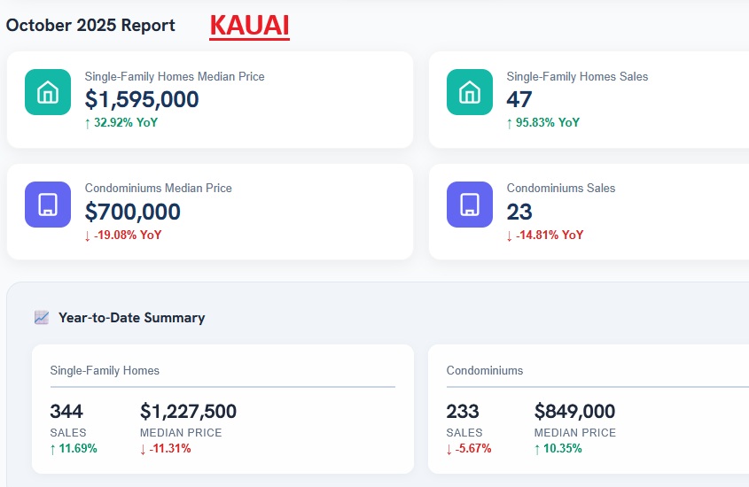Click the home icon beside Single-Family Homes Sales
The height and width of the screenshot is (487, 749).
pos(470,92)
